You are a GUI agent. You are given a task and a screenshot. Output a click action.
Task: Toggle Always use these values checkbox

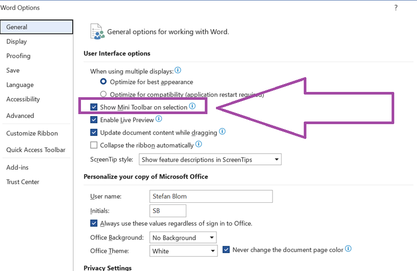94,223
